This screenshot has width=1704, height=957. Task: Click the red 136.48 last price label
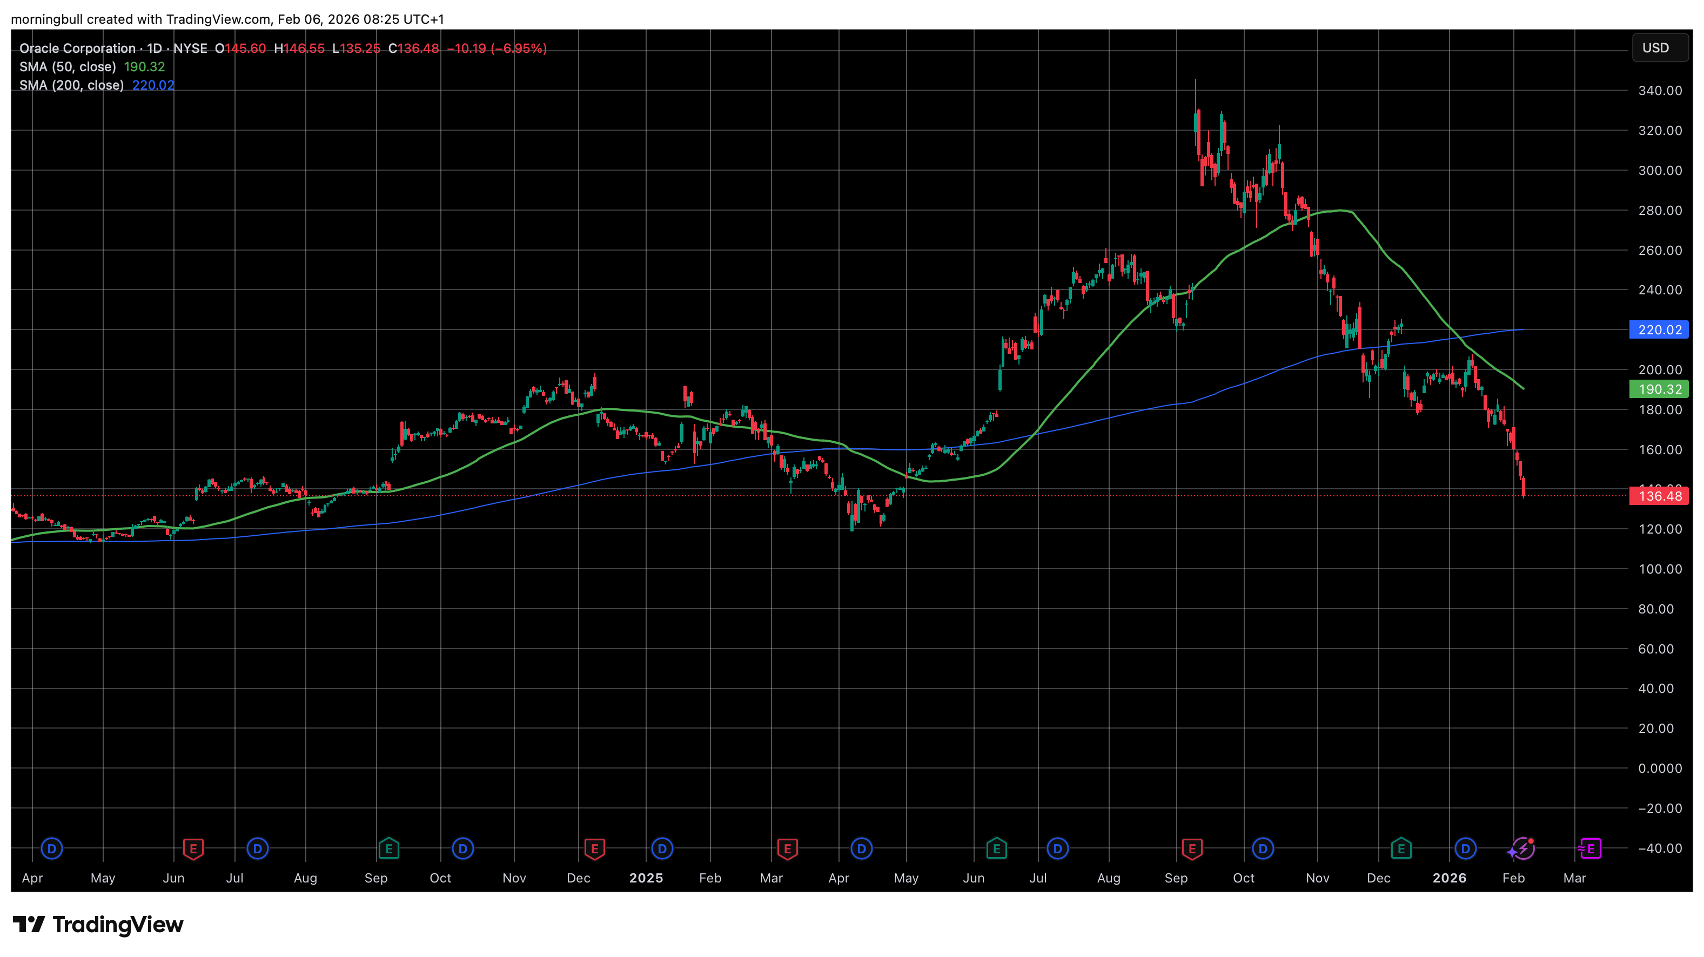[1659, 496]
